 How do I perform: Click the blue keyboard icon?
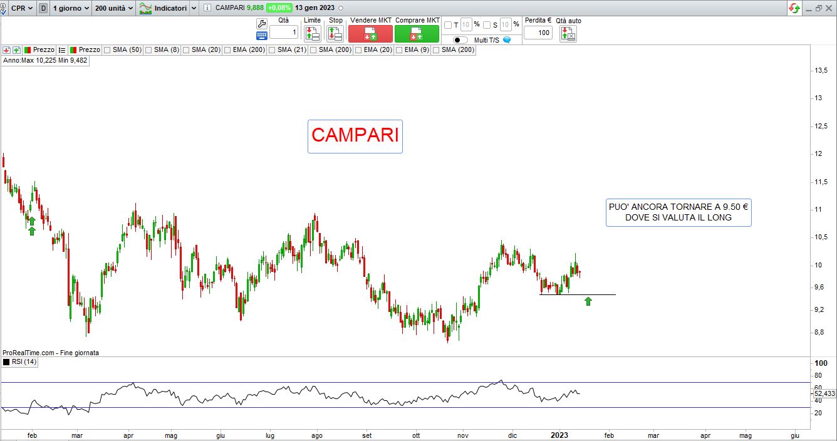pyautogui.click(x=262, y=35)
